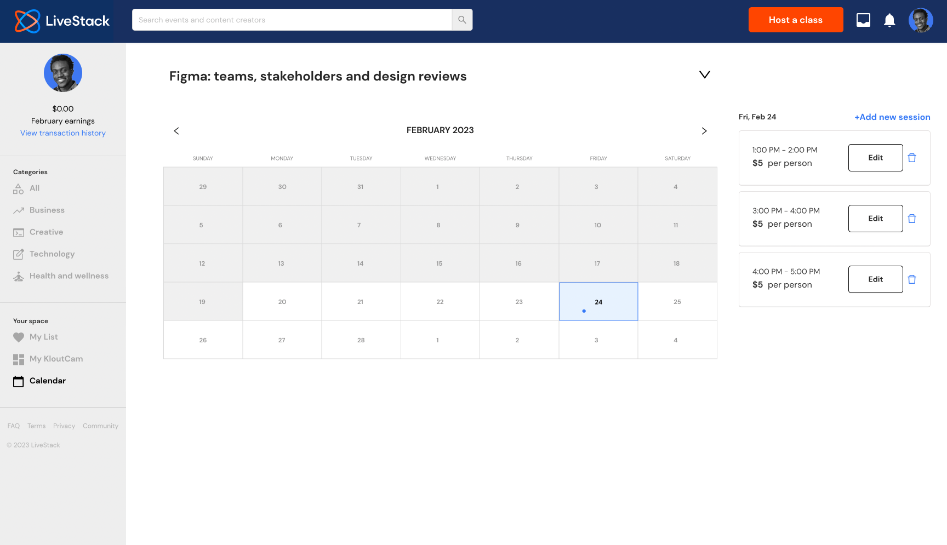Open My List
Image resolution: width=947 pixels, height=545 pixels.
(x=44, y=337)
